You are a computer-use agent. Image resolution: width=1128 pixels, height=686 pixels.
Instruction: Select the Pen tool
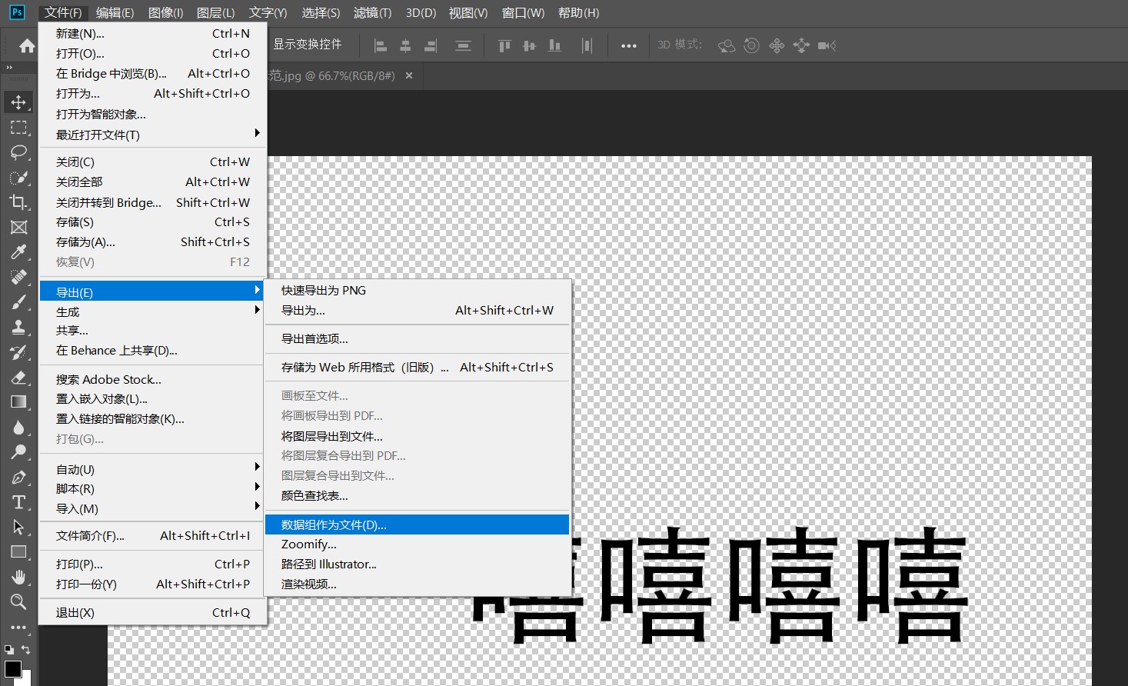[18, 477]
